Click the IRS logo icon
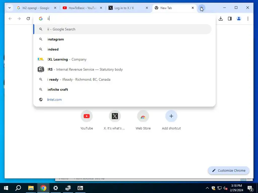The image size is (258, 193). click(41, 69)
